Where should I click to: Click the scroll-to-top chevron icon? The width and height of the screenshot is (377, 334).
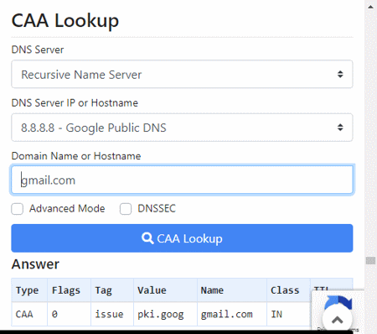[338, 320]
